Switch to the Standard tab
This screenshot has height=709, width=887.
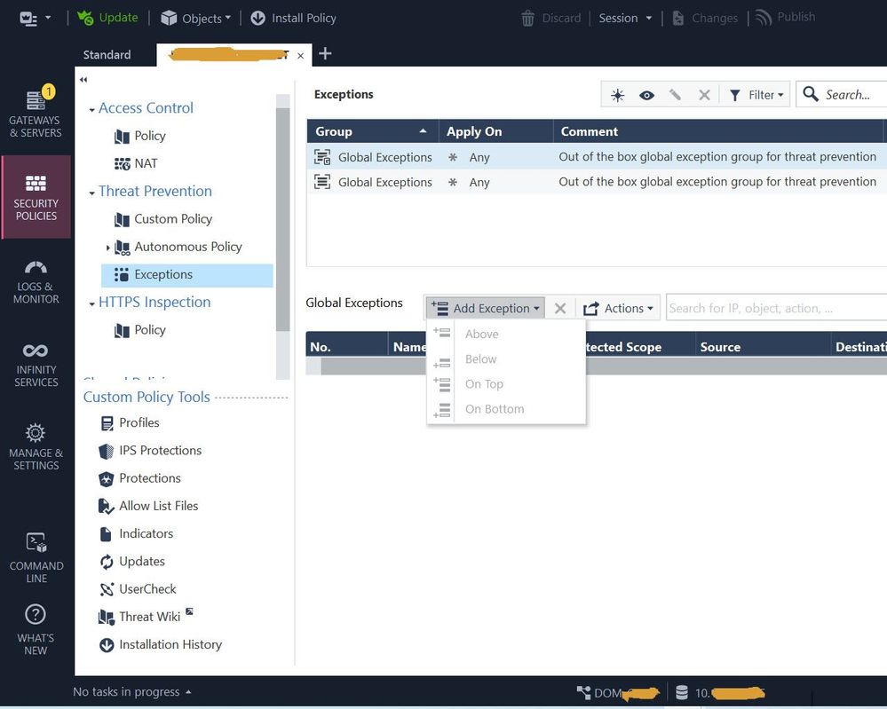pyautogui.click(x=107, y=55)
